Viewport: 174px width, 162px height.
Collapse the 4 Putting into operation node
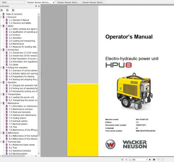coord(1,67)
